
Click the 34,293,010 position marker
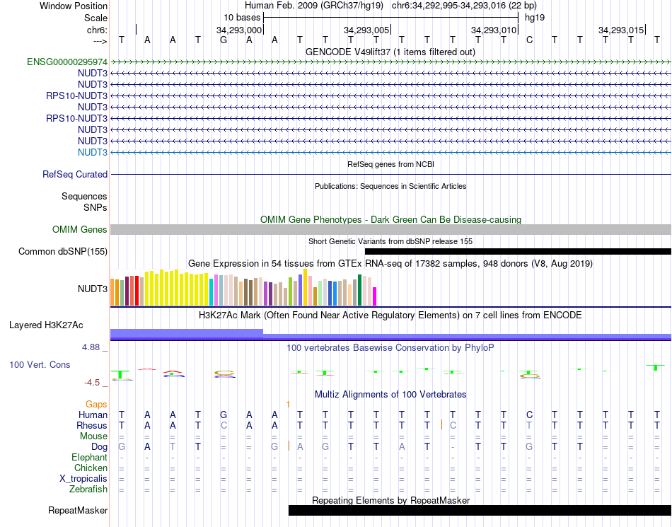(x=494, y=30)
